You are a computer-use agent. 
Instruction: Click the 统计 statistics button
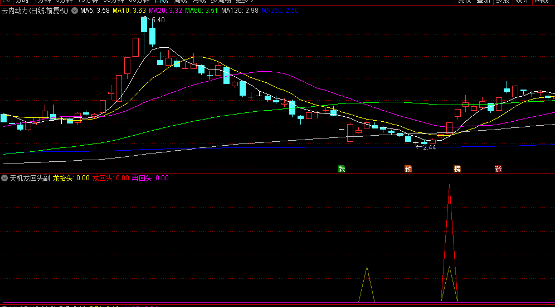pos(522,2)
